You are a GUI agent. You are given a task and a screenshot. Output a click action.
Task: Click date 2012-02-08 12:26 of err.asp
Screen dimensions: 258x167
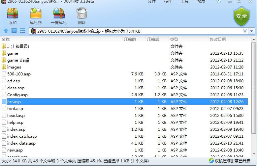coord(227,102)
